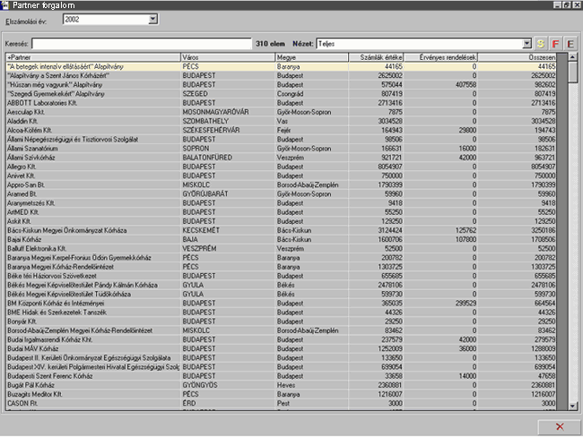The height and width of the screenshot is (437, 583).
Task: Select the highlighted "A betegek intenzív ellátásáért" row
Action: point(281,66)
